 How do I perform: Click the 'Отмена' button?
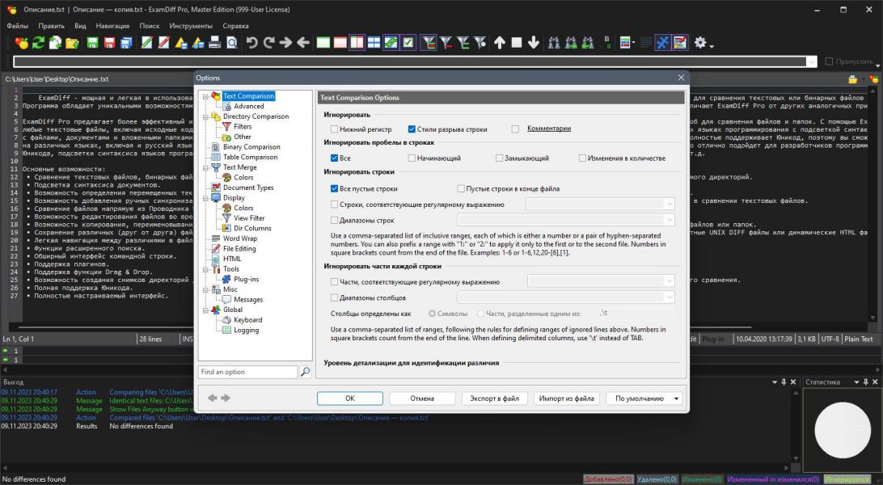[x=422, y=399]
